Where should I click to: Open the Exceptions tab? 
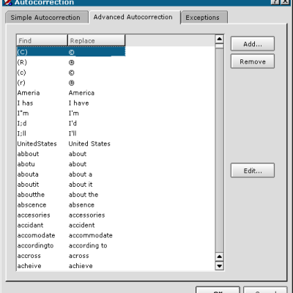[x=204, y=18]
